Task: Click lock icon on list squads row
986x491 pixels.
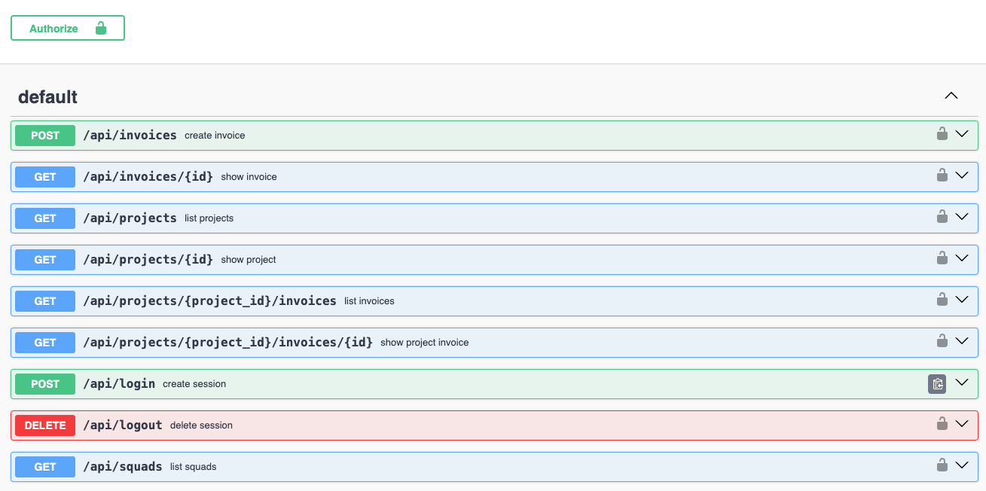Action: tap(942, 465)
